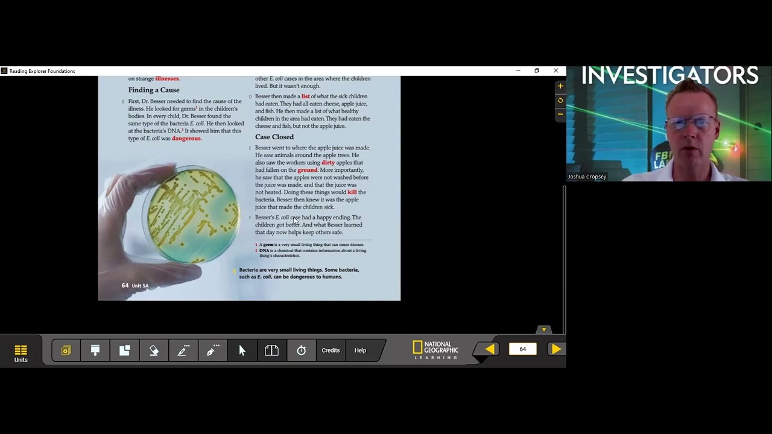This screenshot has width=772, height=434.
Task: Reset zoom with the circular arrow icon
Action: coord(560,100)
